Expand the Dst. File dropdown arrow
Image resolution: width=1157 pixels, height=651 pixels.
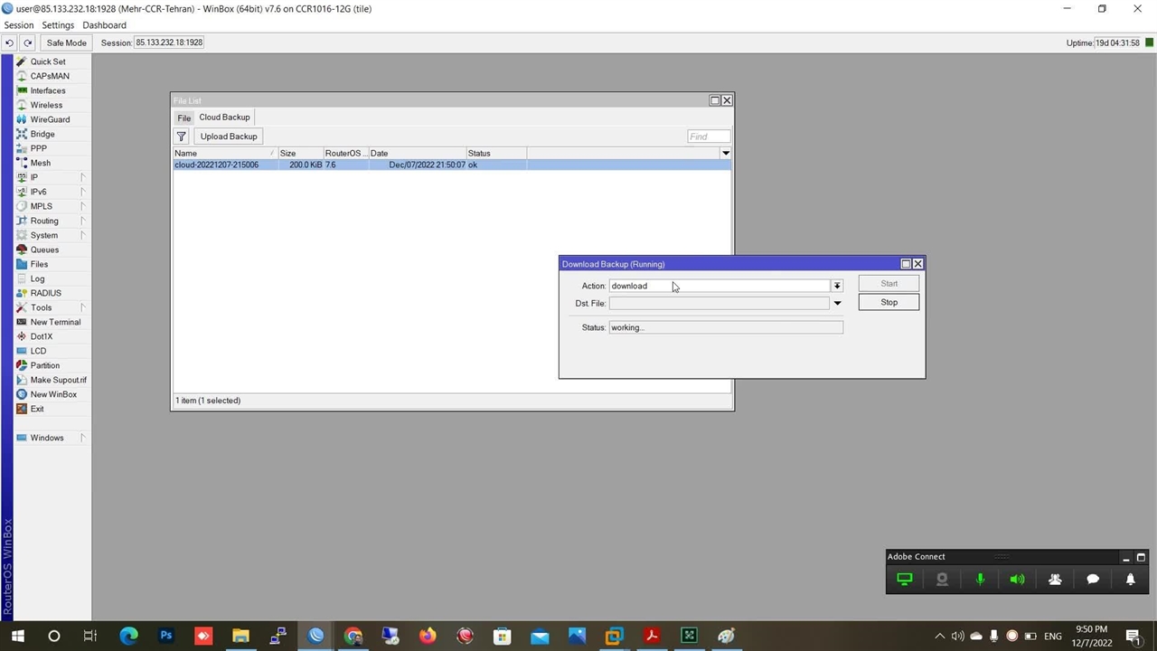[x=837, y=304]
